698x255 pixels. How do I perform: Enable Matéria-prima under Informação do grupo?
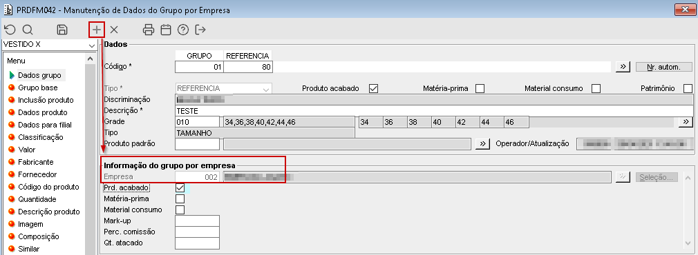(x=180, y=198)
